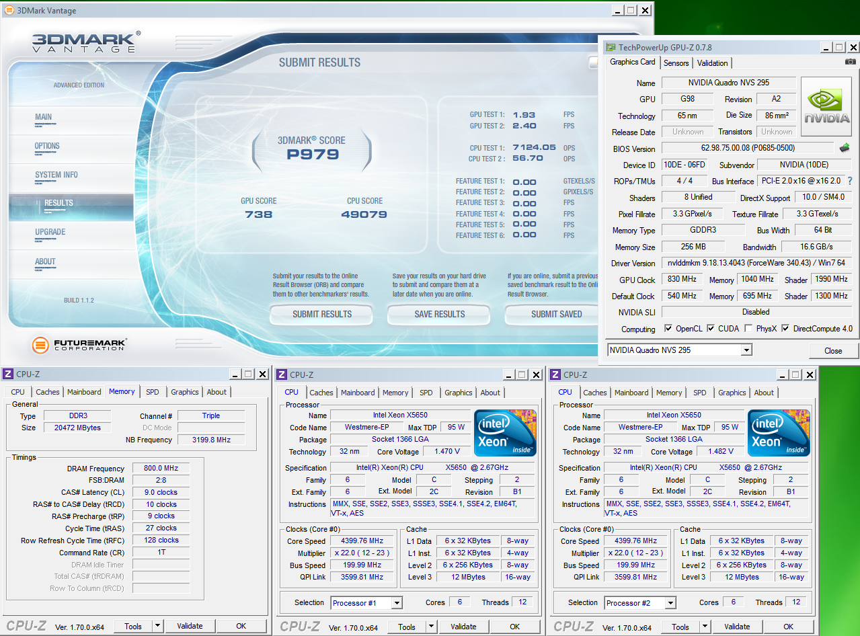Click the SUBMIT RESULTS button
Viewport: 860px width, 636px height.
322,314
